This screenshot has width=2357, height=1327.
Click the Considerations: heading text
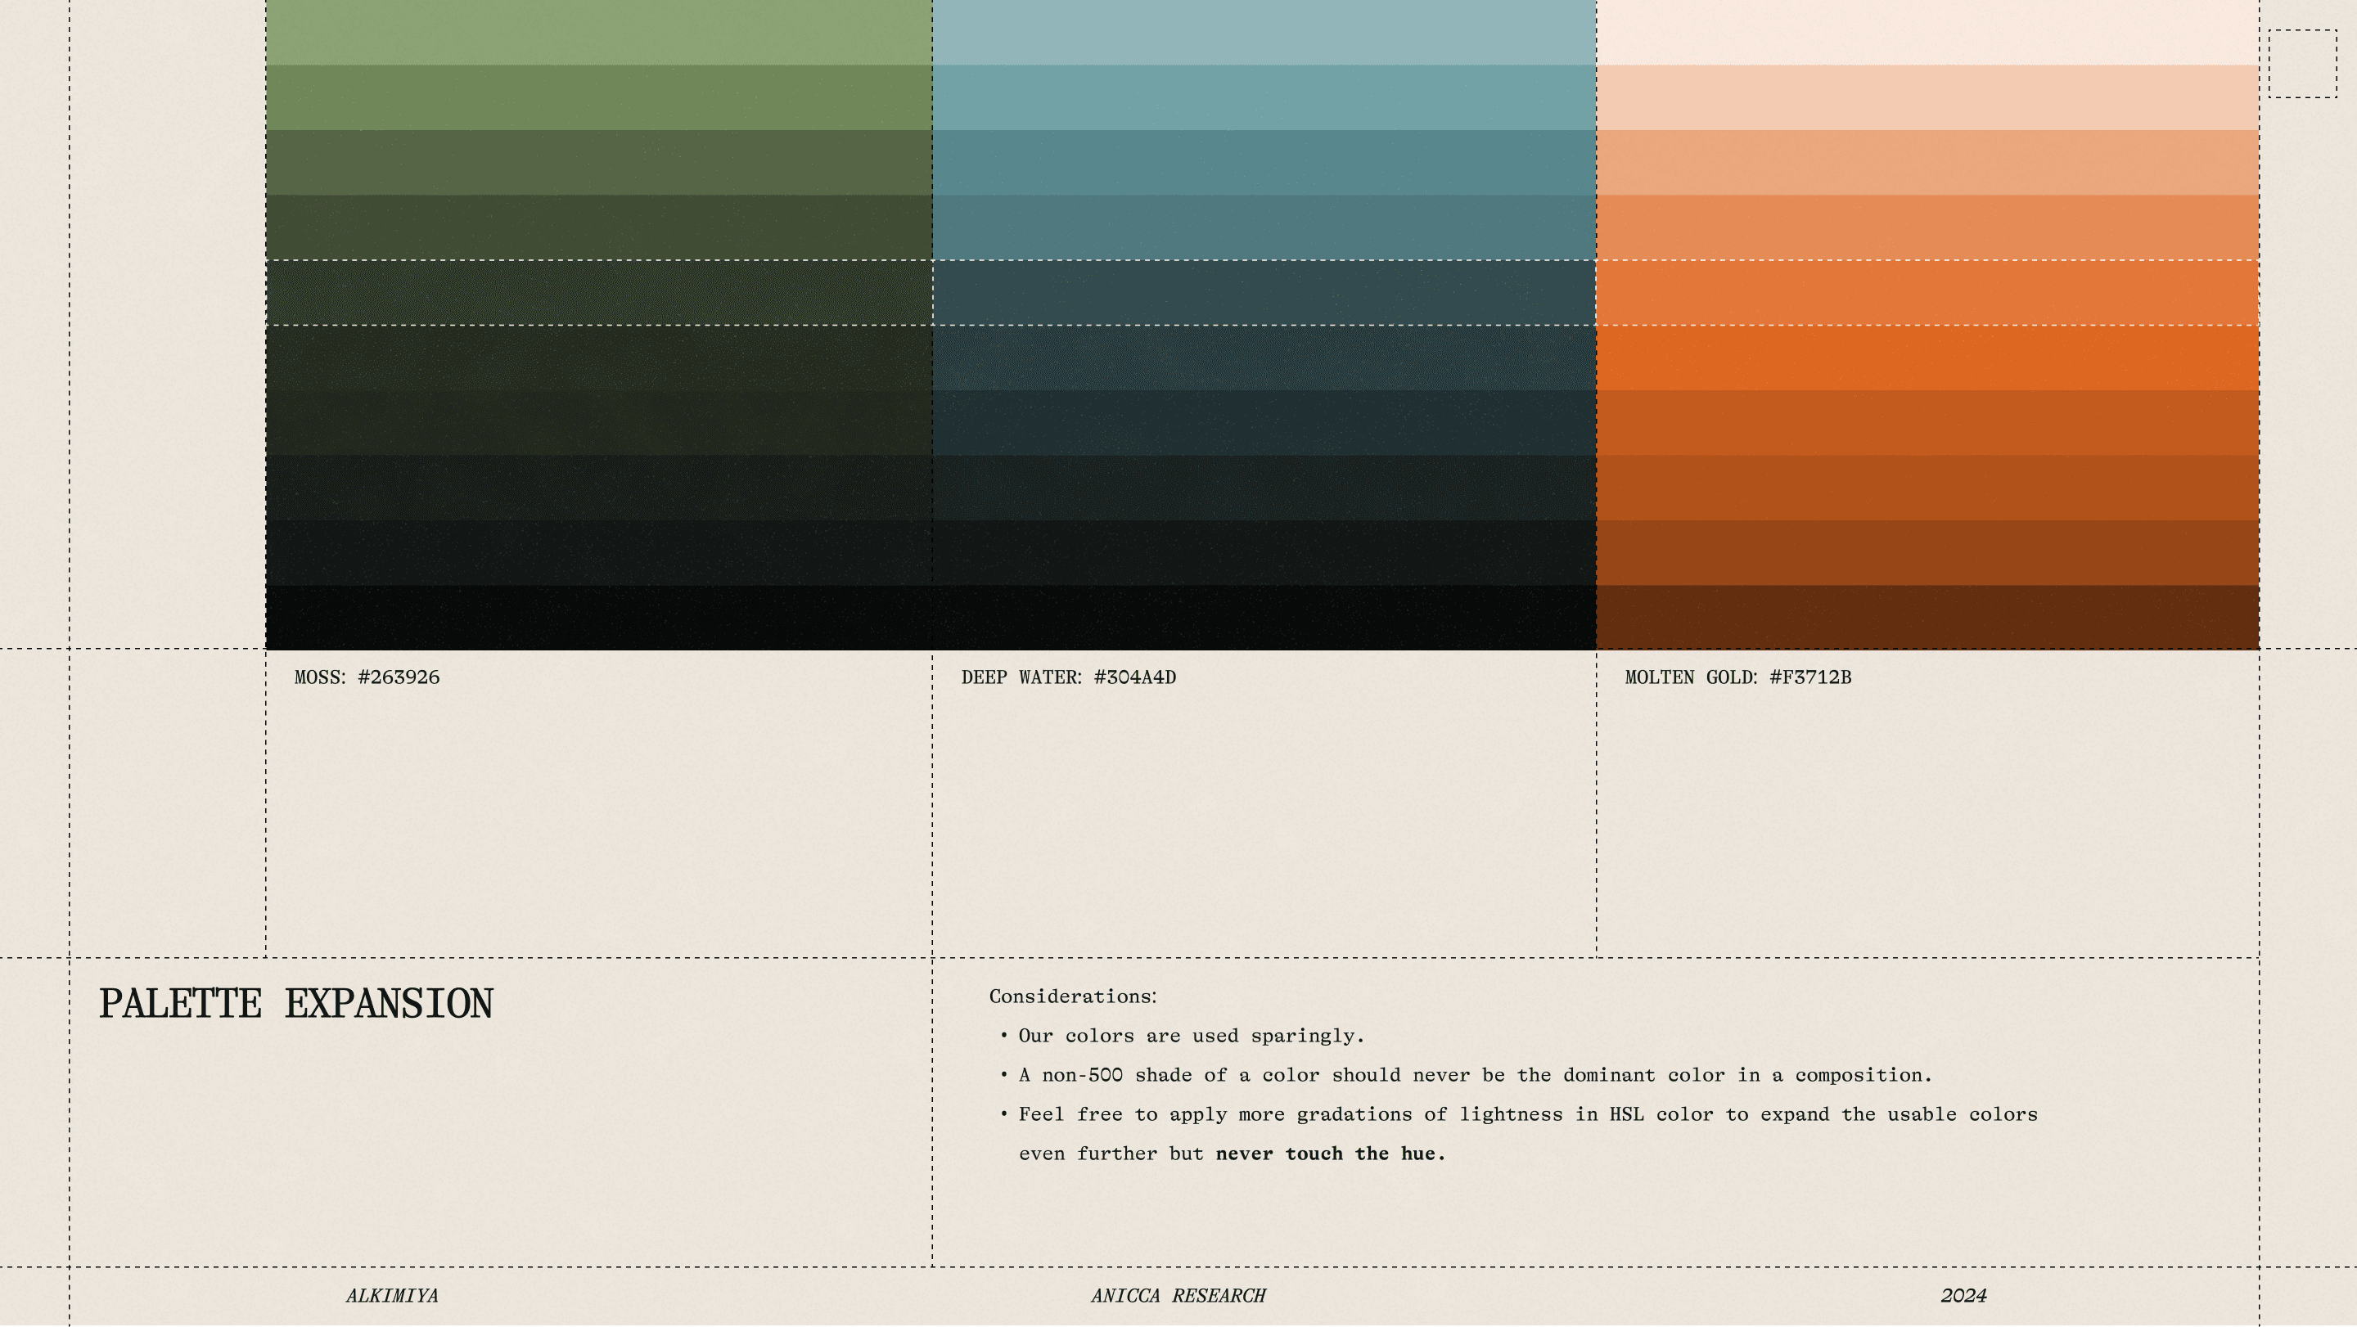[x=1072, y=996]
